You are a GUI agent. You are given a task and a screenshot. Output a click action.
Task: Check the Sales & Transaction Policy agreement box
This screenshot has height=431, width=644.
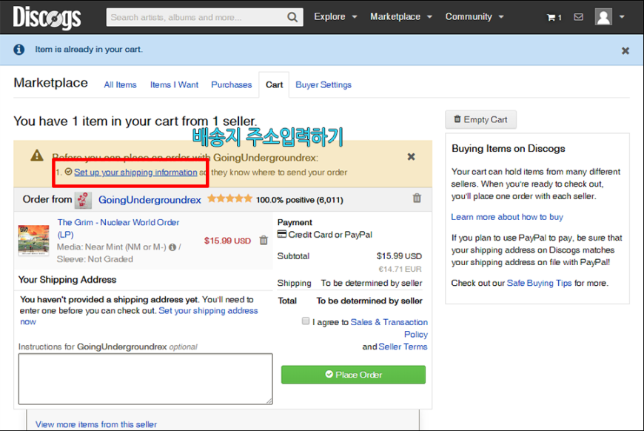coord(306,321)
